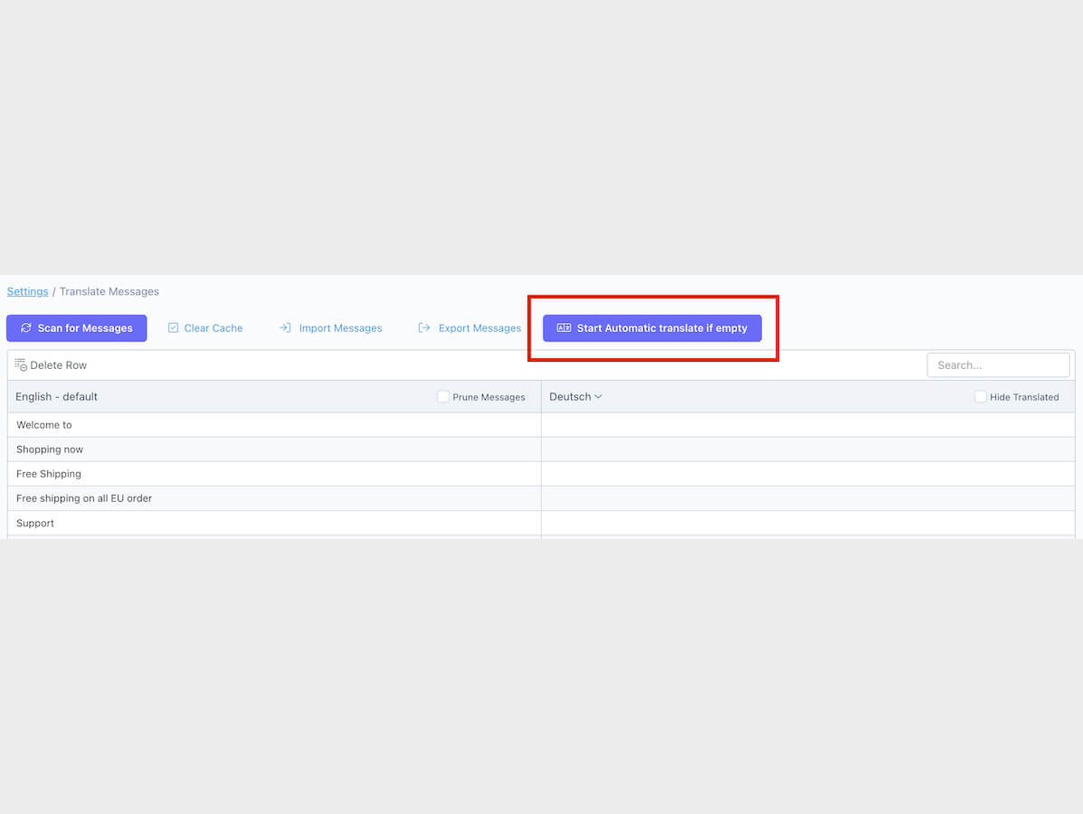1083x814 pixels.
Task: Select the 'Free Shipping' message row
Action: point(274,474)
